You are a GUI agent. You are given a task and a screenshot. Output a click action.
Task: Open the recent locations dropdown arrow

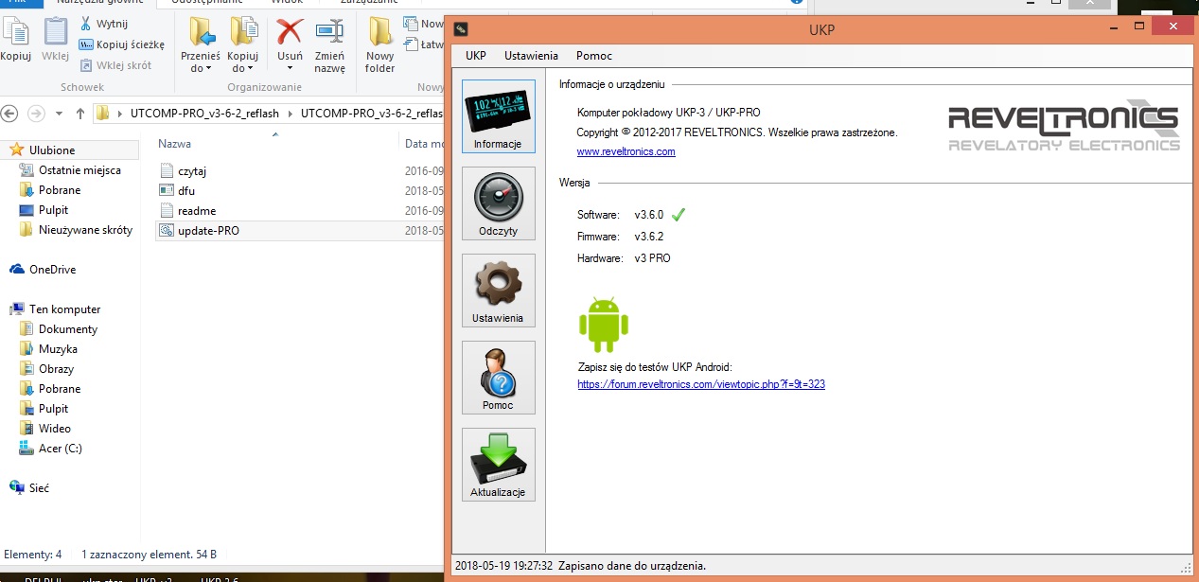coord(59,114)
